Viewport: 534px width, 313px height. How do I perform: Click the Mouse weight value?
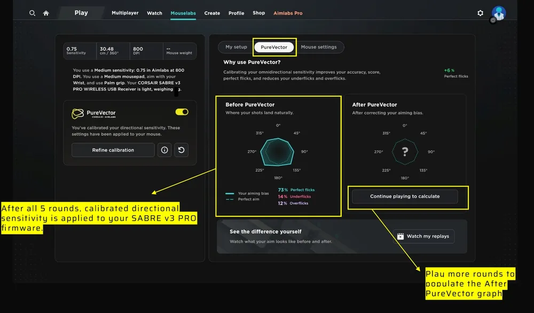(179, 51)
